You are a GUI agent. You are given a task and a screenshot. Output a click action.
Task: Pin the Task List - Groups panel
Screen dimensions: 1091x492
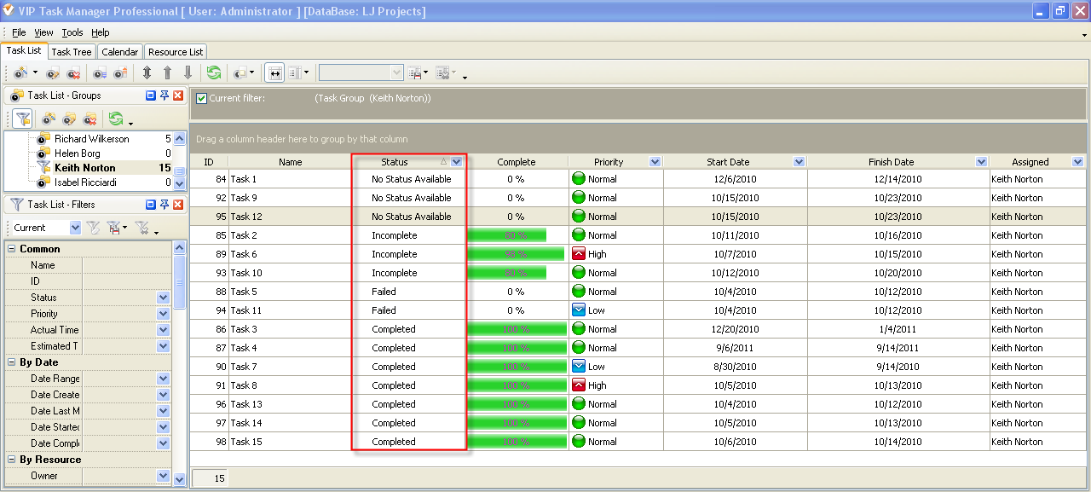pyautogui.click(x=165, y=96)
